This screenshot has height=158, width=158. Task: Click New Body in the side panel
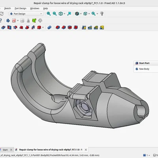click(x=144, y=69)
